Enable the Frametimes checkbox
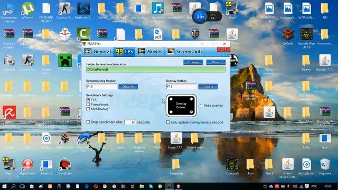338x190 pixels. pyautogui.click(x=88, y=104)
